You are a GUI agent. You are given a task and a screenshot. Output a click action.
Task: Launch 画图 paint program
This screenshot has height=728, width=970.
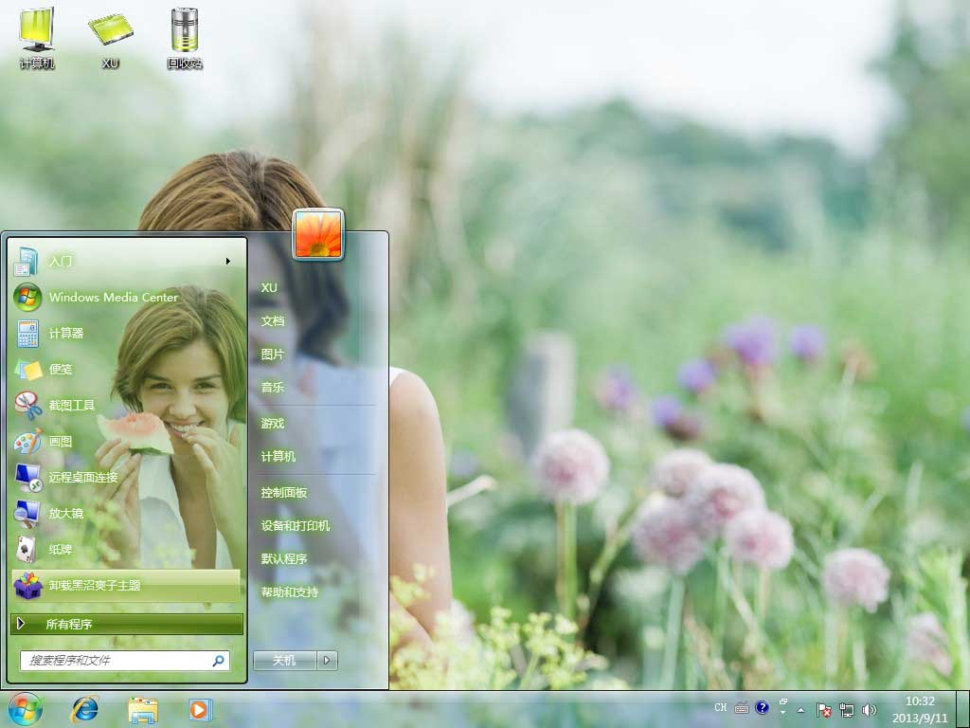(61, 442)
